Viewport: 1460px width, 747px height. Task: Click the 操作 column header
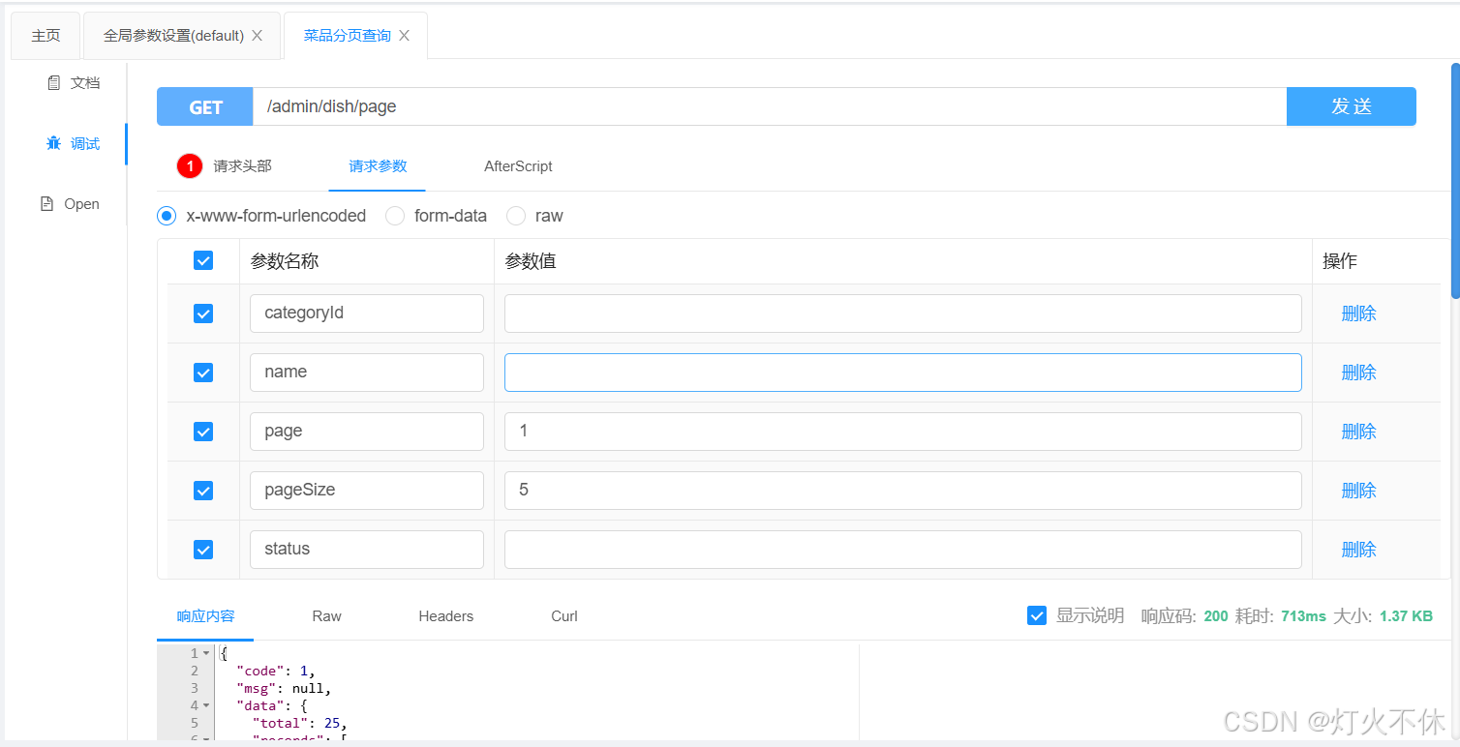[1340, 261]
